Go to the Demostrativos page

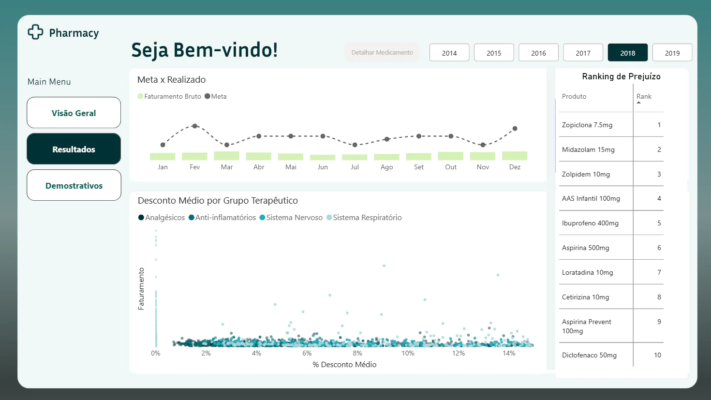[74, 185]
